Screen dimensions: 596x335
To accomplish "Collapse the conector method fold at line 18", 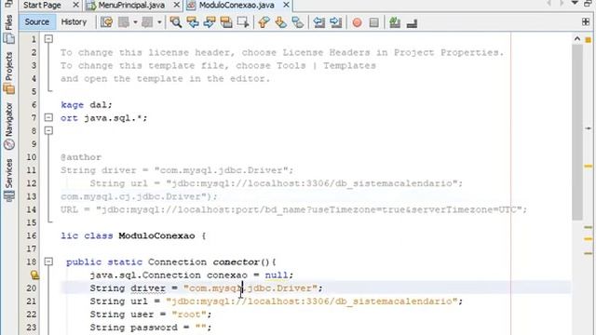I will (48, 261).
